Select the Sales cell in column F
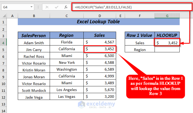193x113 pixels. 140,42
